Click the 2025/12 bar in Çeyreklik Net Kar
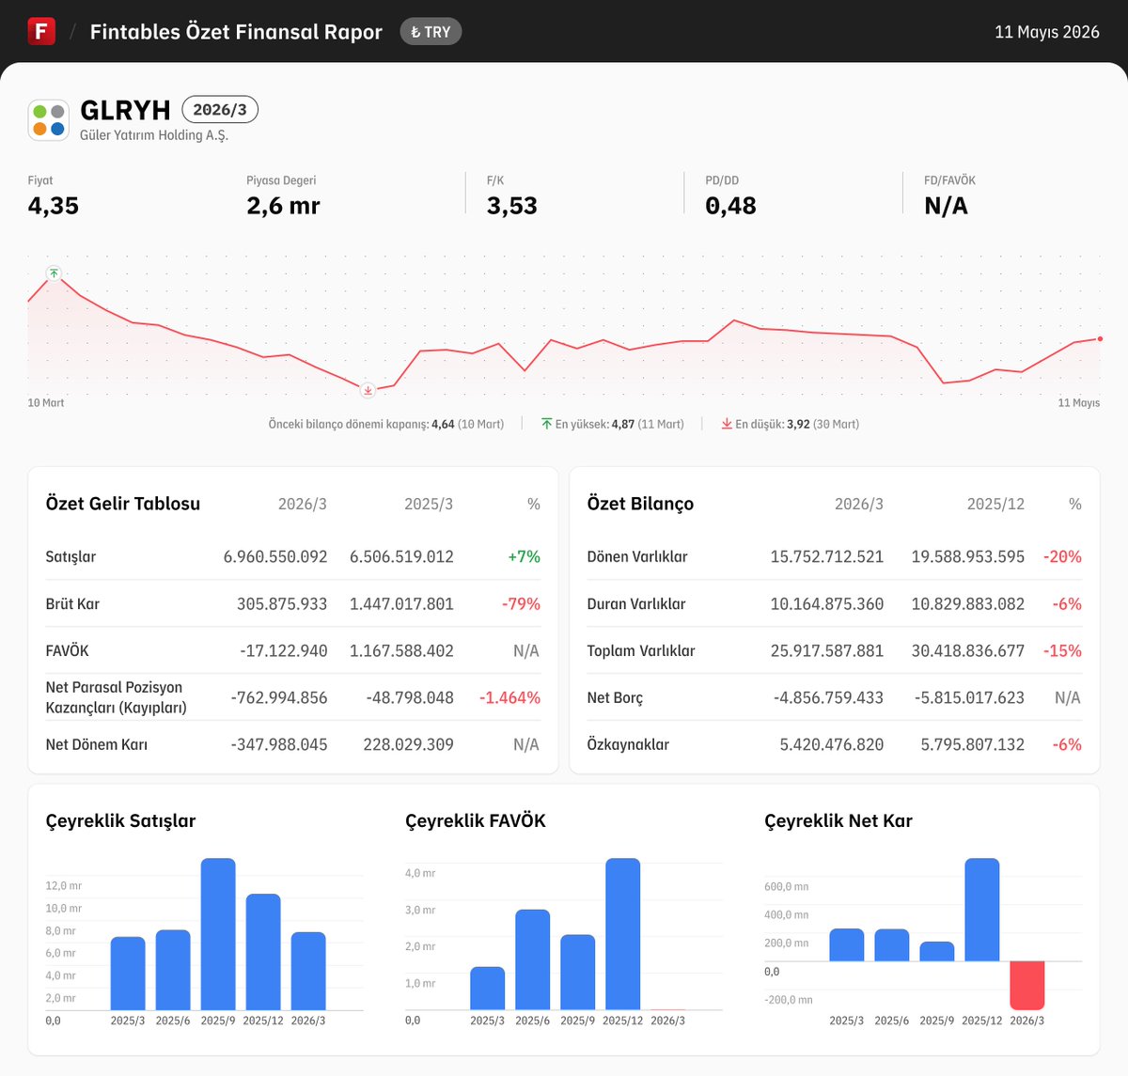1128x1076 pixels. pos(982,910)
